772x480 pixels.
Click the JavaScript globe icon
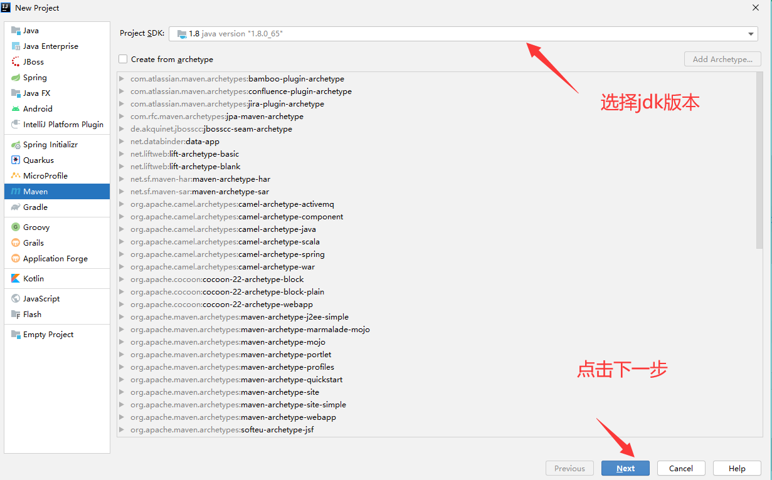16,299
